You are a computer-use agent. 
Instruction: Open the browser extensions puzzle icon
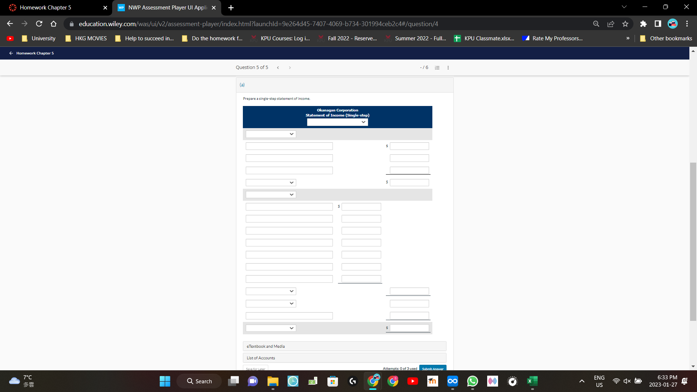coord(643,24)
